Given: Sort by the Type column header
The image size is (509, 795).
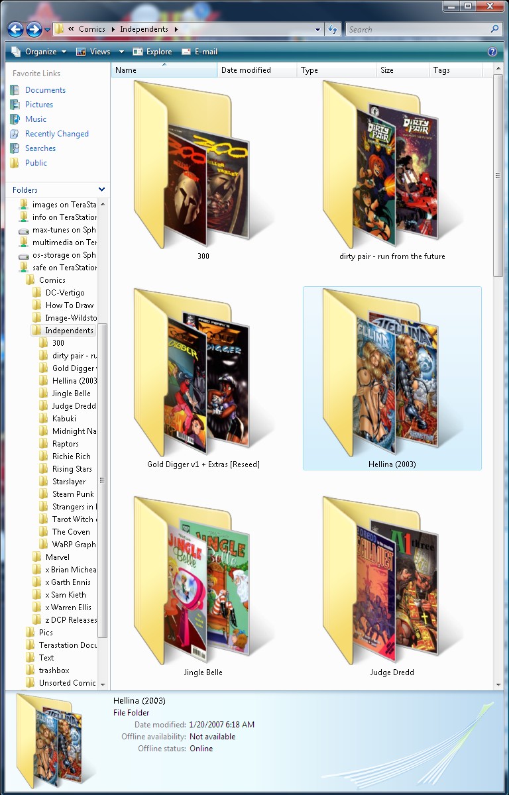Looking at the screenshot, I should click(x=336, y=70).
